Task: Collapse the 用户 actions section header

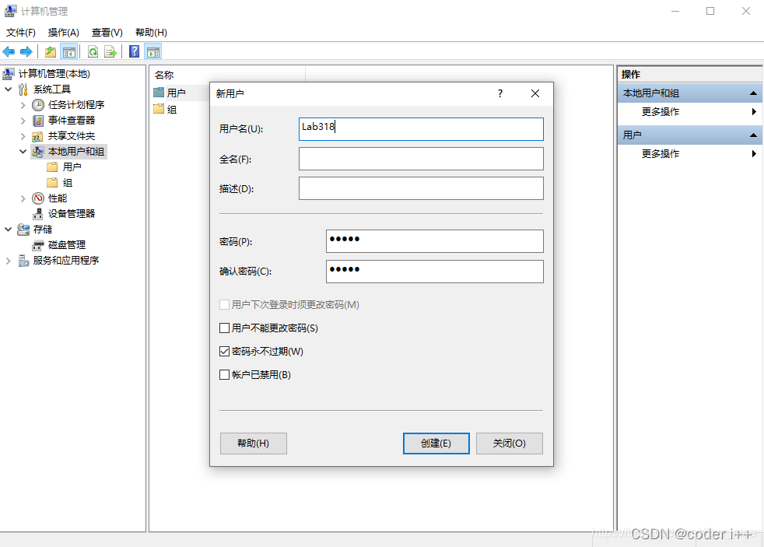Action: (x=753, y=135)
